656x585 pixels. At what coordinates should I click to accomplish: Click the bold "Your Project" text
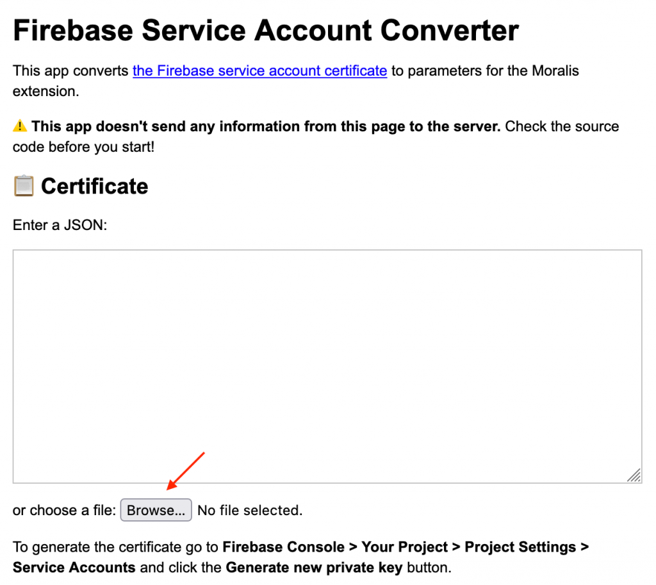point(404,547)
